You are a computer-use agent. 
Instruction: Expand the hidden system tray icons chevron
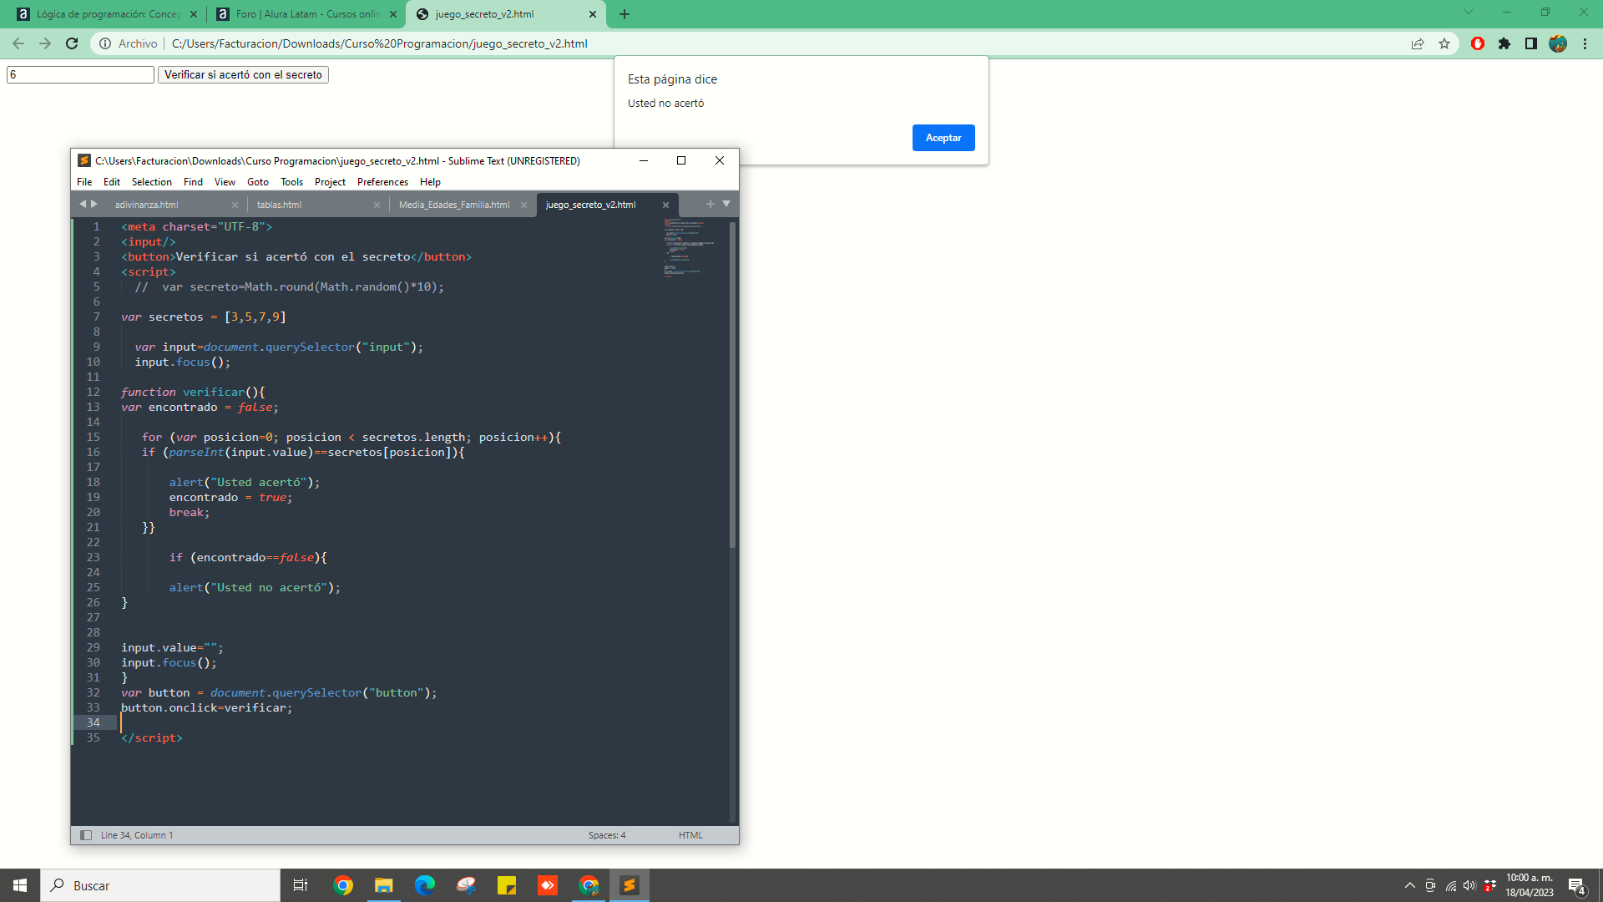[1410, 885]
